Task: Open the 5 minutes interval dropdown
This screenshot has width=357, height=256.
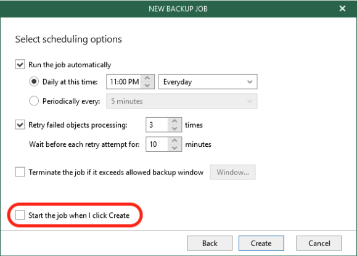Action: tap(182, 101)
